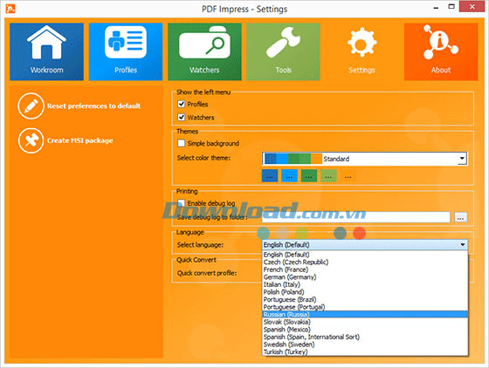Choose Russian (Russia) highlighted language
This screenshot has width=489, height=368.
coord(365,315)
